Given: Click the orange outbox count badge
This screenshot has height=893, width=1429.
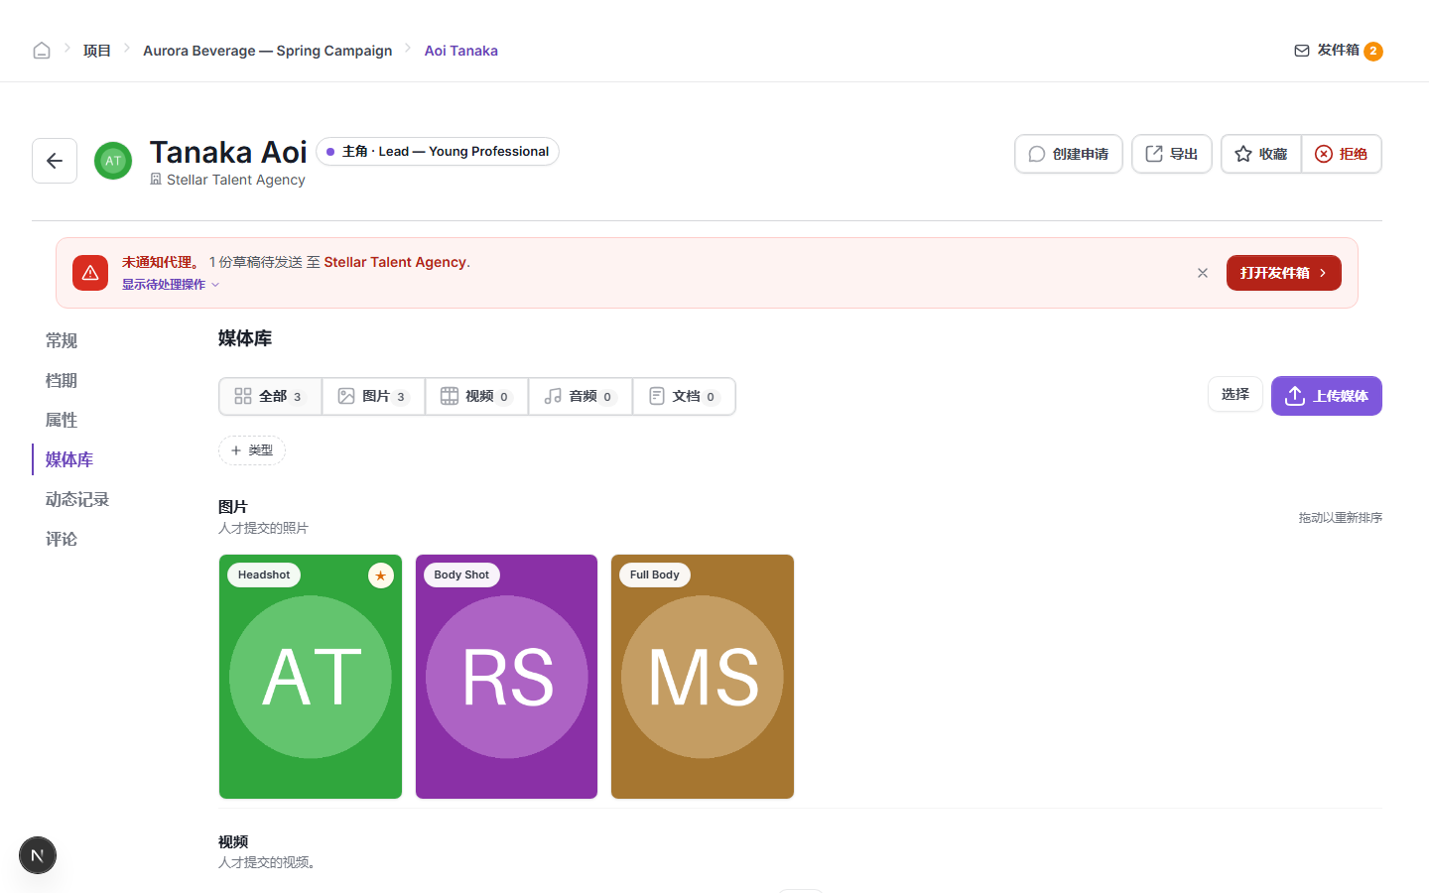Looking at the screenshot, I should (x=1373, y=51).
